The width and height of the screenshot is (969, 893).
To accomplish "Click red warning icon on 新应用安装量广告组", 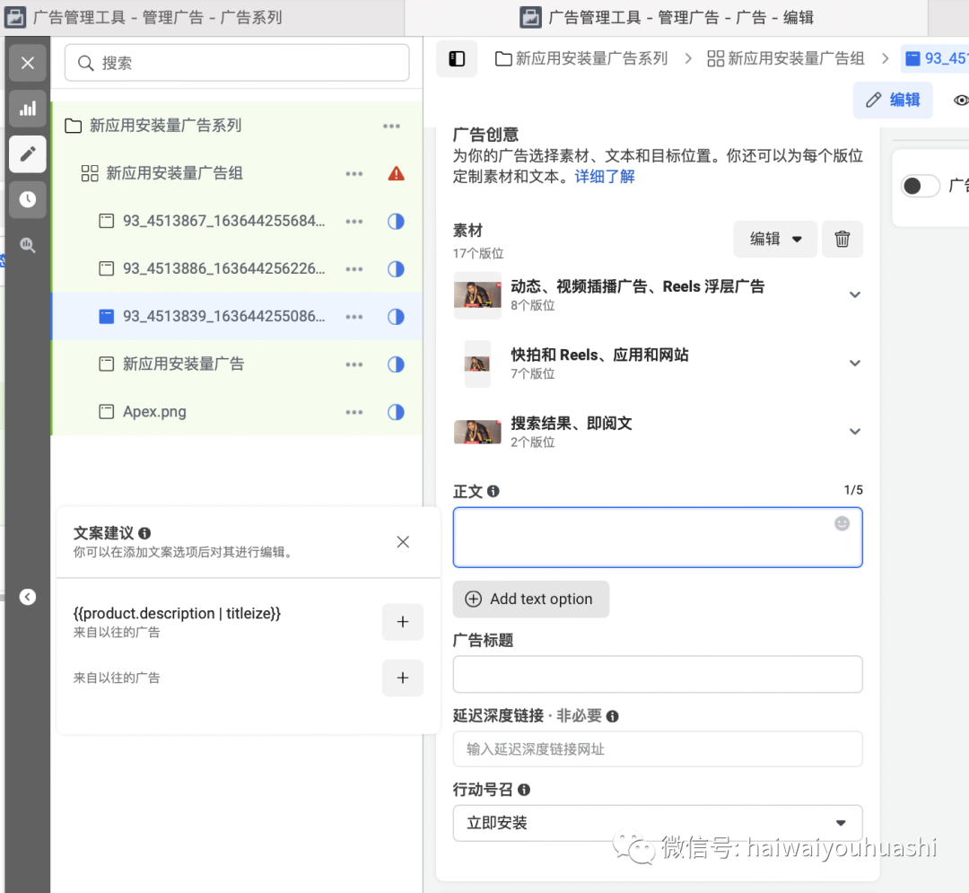I will (396, 173).
